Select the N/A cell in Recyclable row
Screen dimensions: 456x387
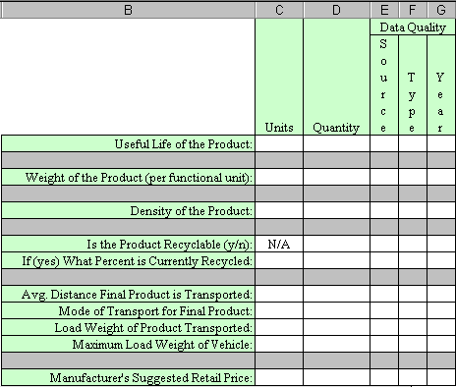[279, 244]
